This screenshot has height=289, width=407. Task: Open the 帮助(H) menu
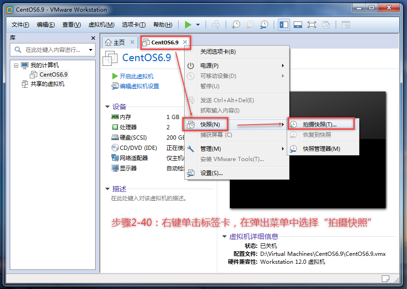tap(163, 25)
